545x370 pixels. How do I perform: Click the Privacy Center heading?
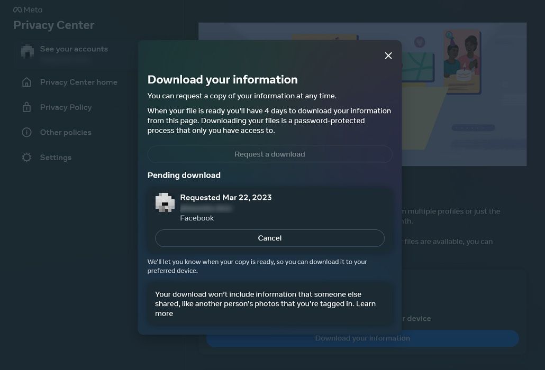click(53, 25)
